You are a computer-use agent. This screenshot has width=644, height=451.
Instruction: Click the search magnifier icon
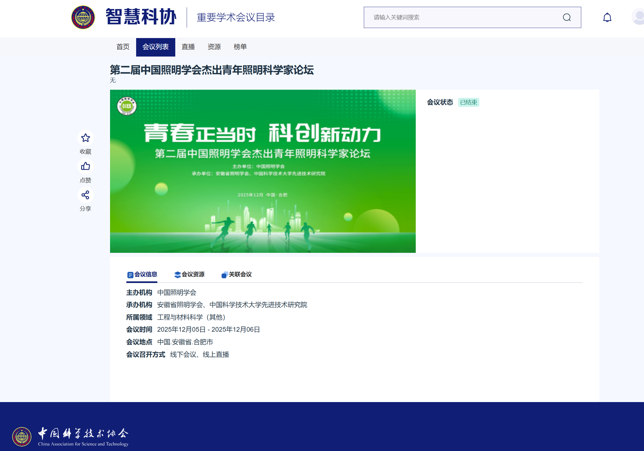[x=567, y=17]
